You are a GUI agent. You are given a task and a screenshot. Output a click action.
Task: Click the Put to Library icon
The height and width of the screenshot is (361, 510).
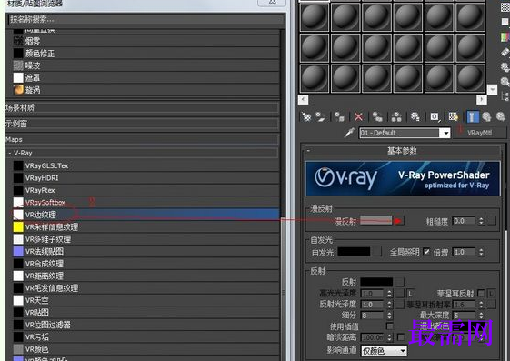tap(415, 116)
